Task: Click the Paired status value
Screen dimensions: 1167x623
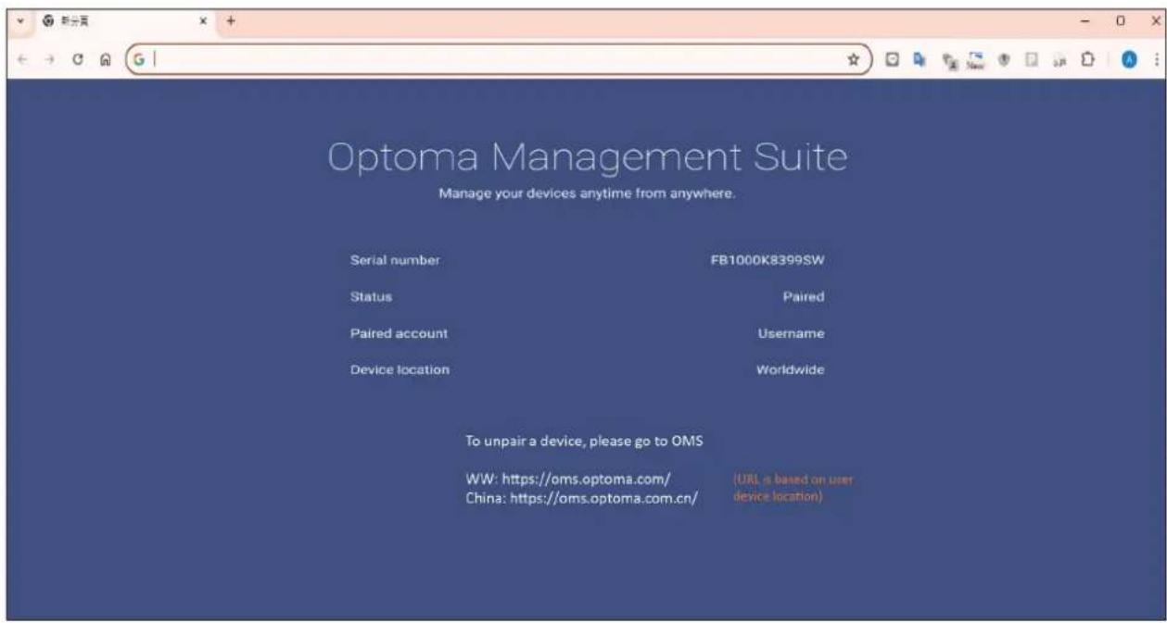Action: pyautogui.click(x=804, y=297)
